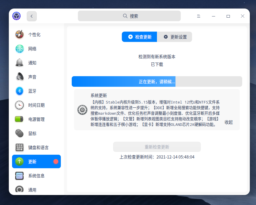The image size is (256, 205).
Task: Click the Sound speaker icon
Action: pos(19,77)
